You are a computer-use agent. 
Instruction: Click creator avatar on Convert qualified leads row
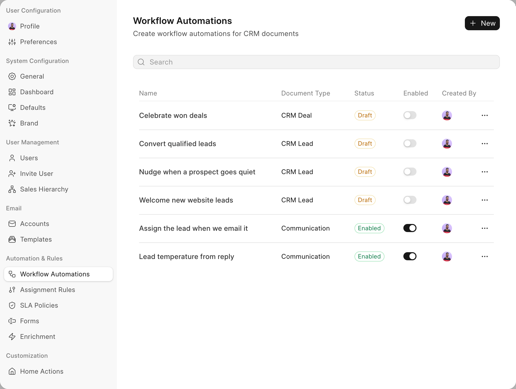[447, 144]
